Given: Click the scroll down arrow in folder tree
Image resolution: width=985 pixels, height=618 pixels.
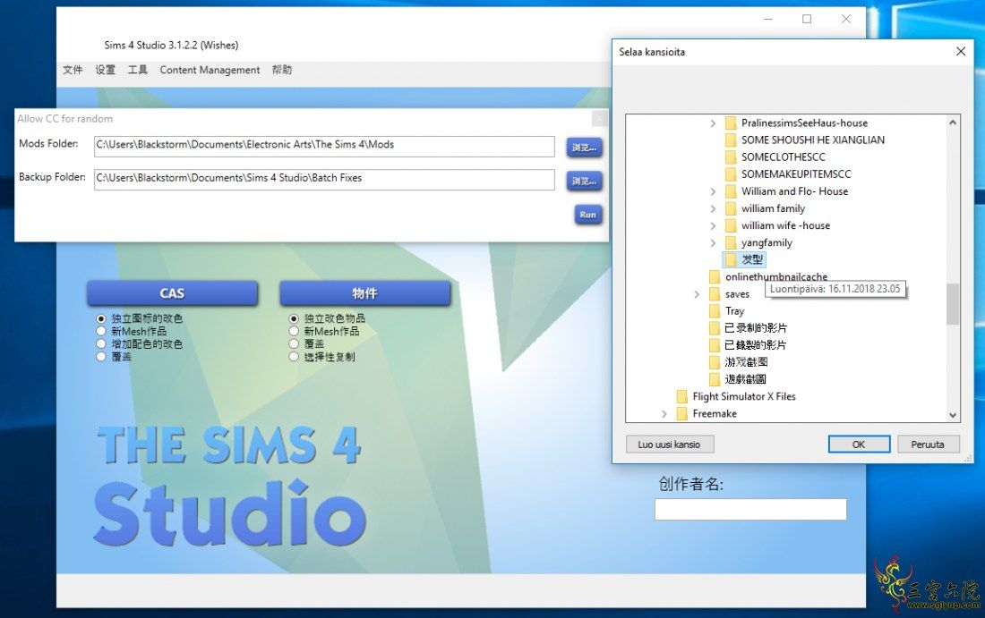Looking at the screenshot, I should pos(953,415).
